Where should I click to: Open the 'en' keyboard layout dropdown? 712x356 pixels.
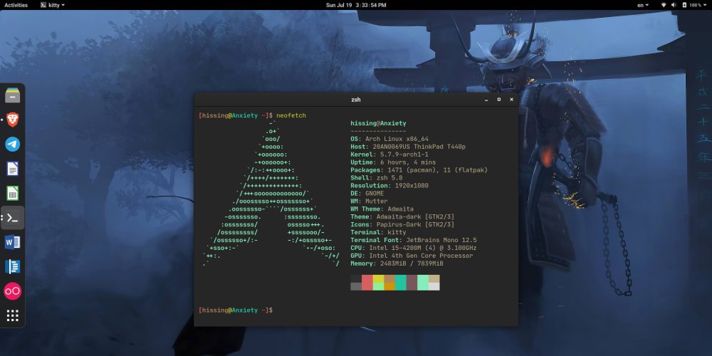coord(643,5)
